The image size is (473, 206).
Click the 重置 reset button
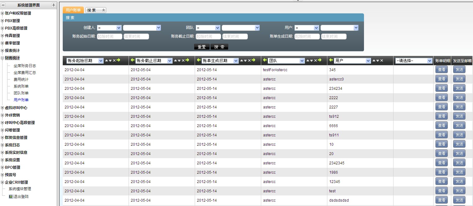[202, 47]
